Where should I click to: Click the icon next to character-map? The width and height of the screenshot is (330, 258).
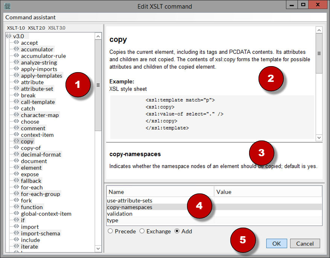pyautogui.click(x=16, y=115)
